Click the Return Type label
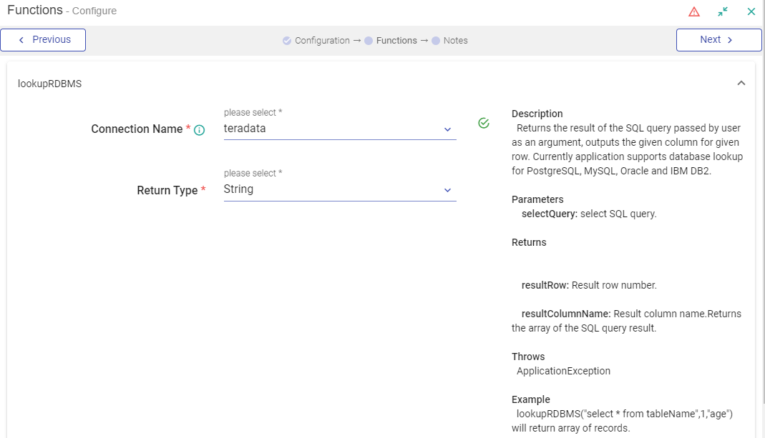This screenshot has height=438, width=765. [167, 191]
